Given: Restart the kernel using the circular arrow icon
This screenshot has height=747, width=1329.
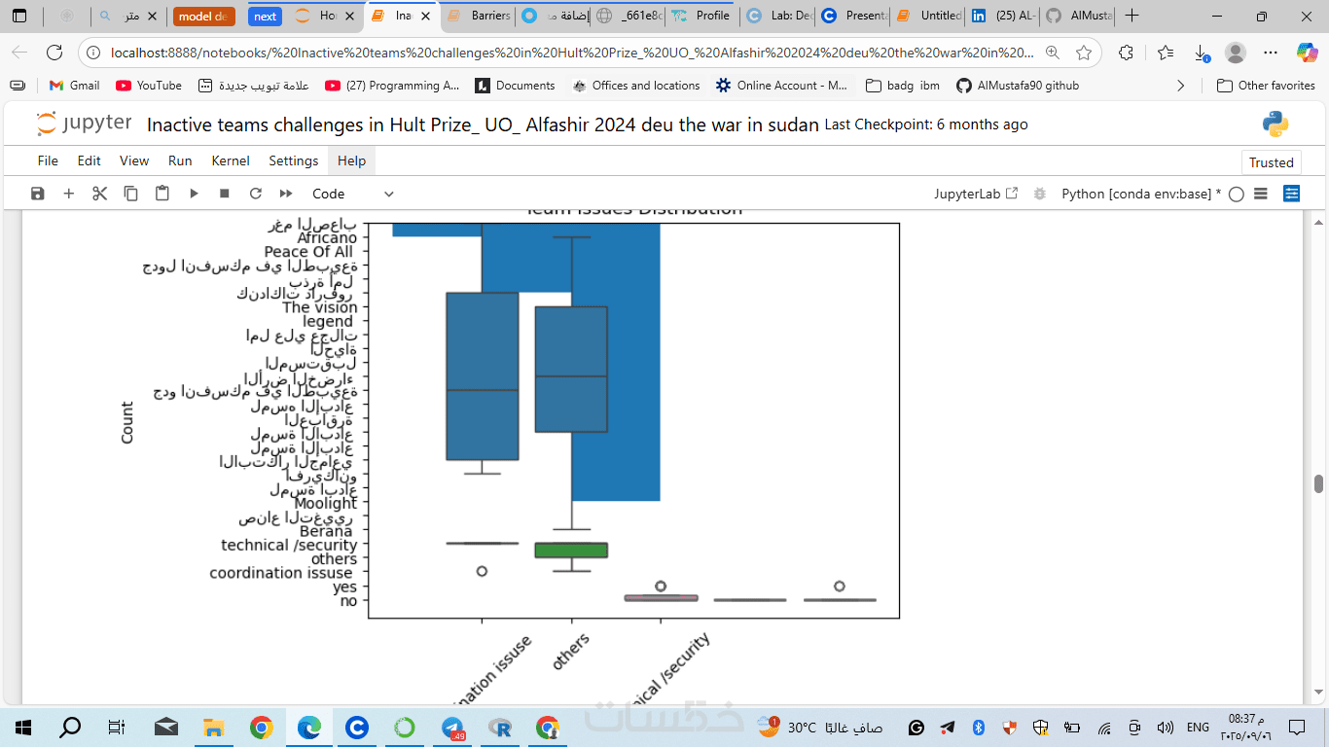Looking at the screenshot, I should [256, 194].
